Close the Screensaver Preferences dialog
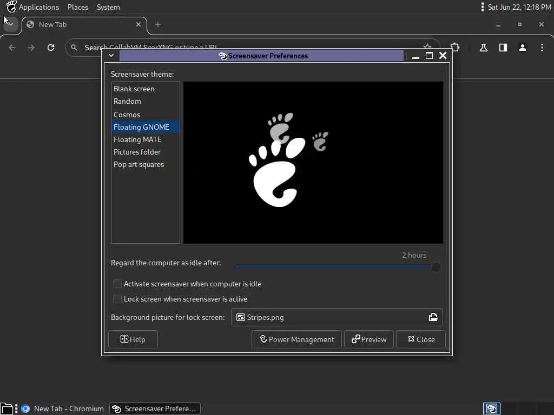 (421, 339)
